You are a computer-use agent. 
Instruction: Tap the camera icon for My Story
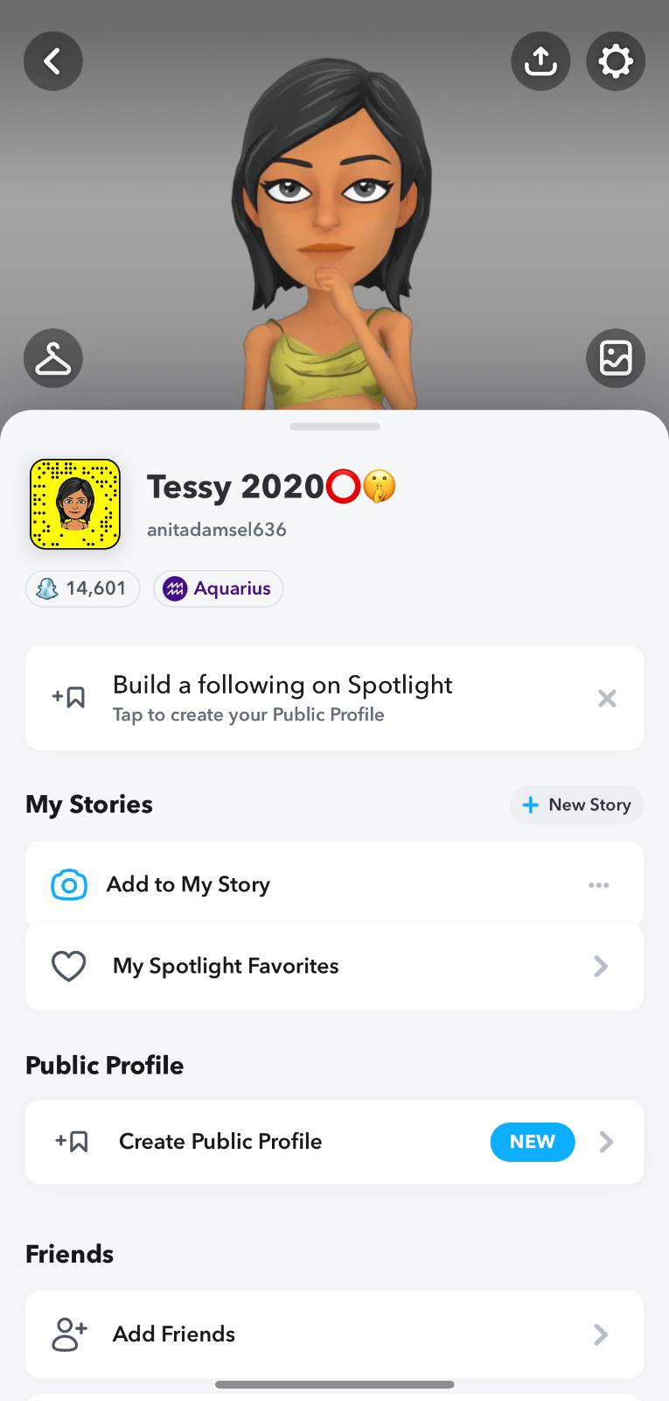[x=69, y=884]
